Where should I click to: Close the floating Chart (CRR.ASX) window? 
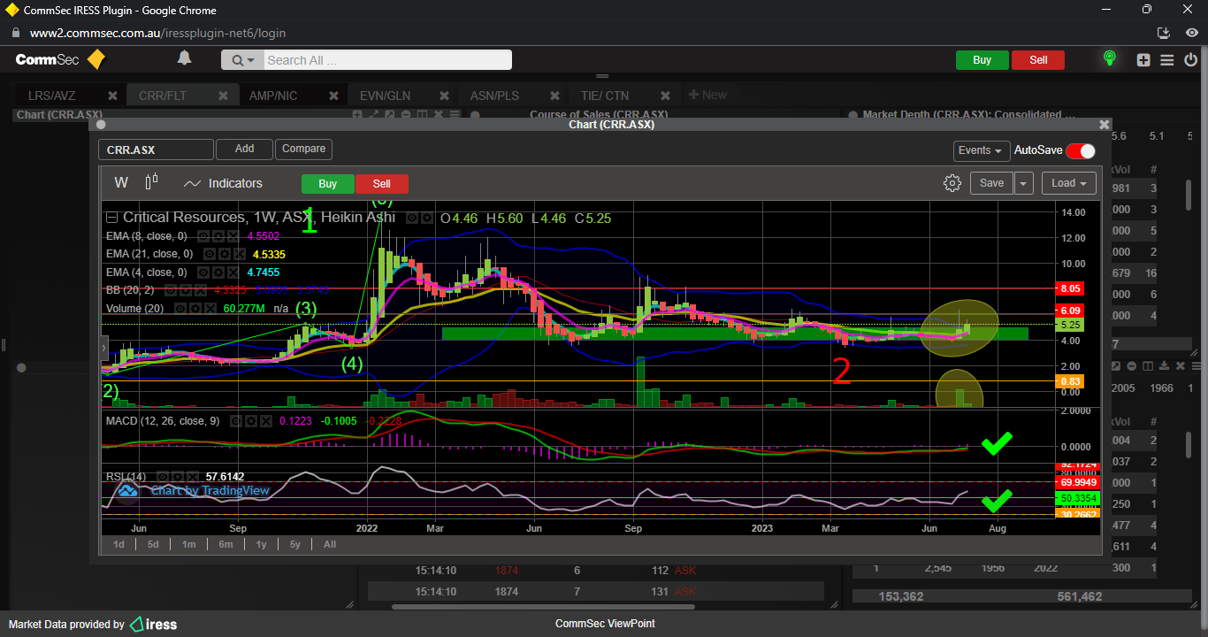1104,125
